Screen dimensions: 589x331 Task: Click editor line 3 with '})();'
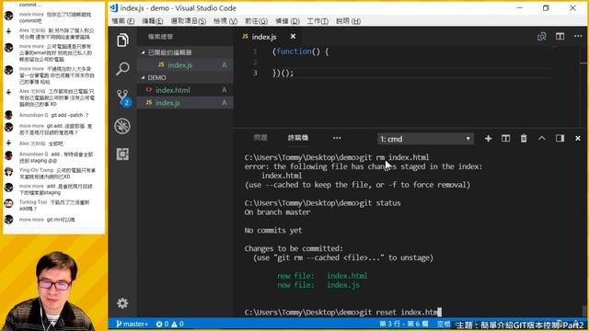pos(283,73)
